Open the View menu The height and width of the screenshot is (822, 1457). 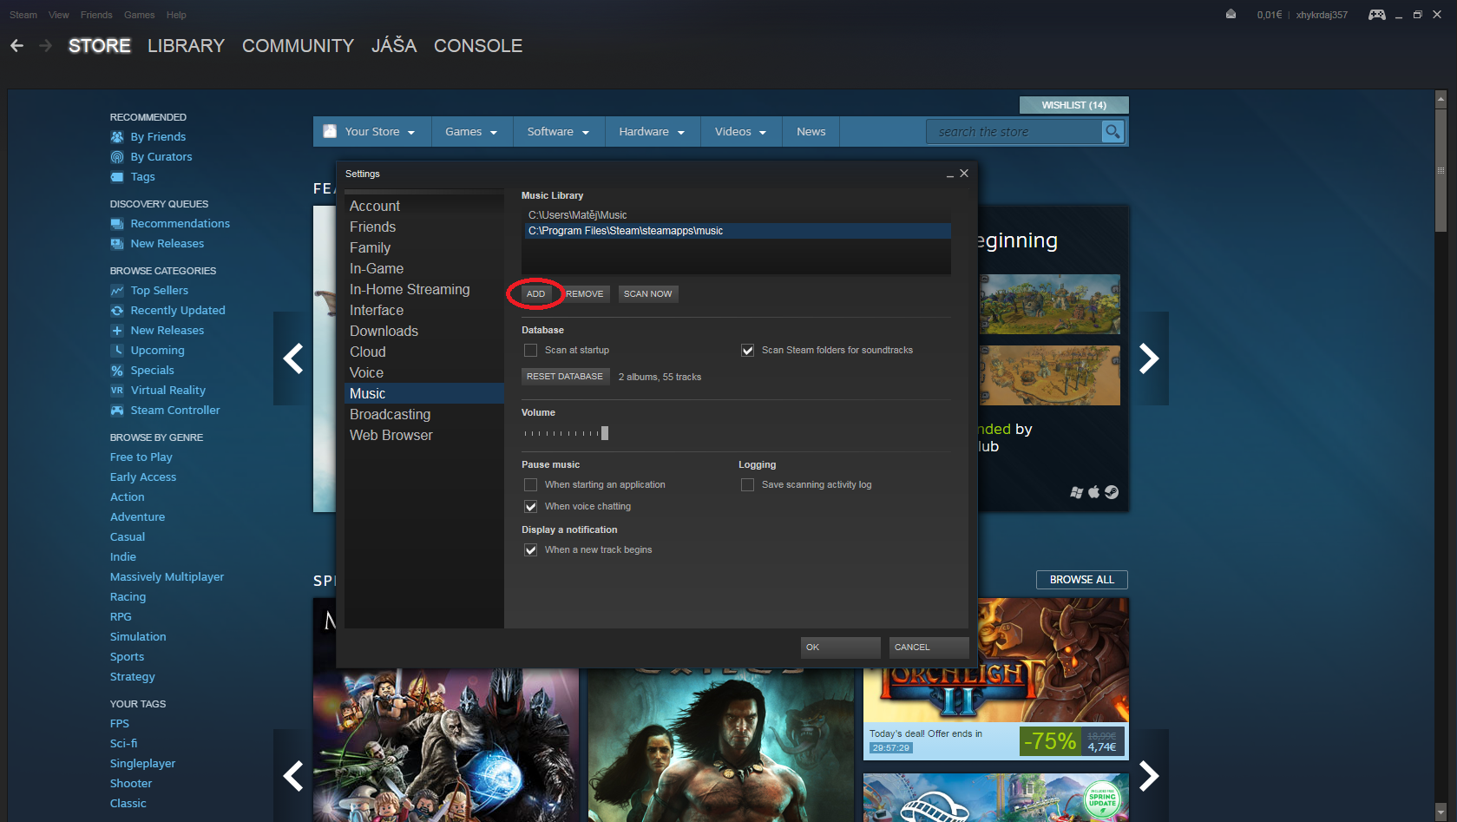59,15
